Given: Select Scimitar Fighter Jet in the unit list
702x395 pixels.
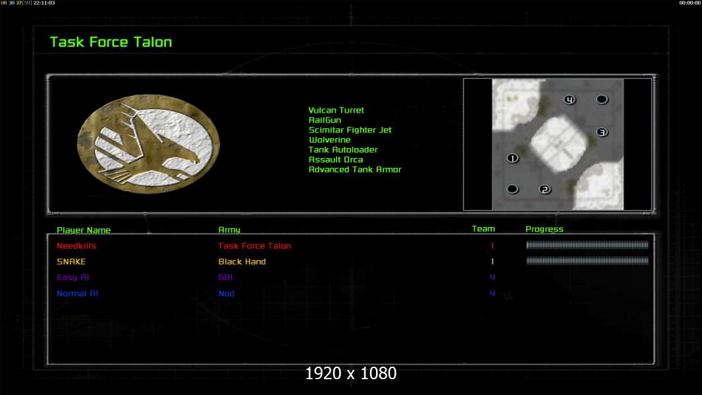Looking at the screenshot, I should point(350,130).
